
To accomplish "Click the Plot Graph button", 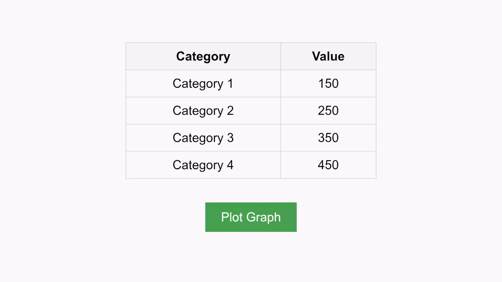I will tap(251, 217).
